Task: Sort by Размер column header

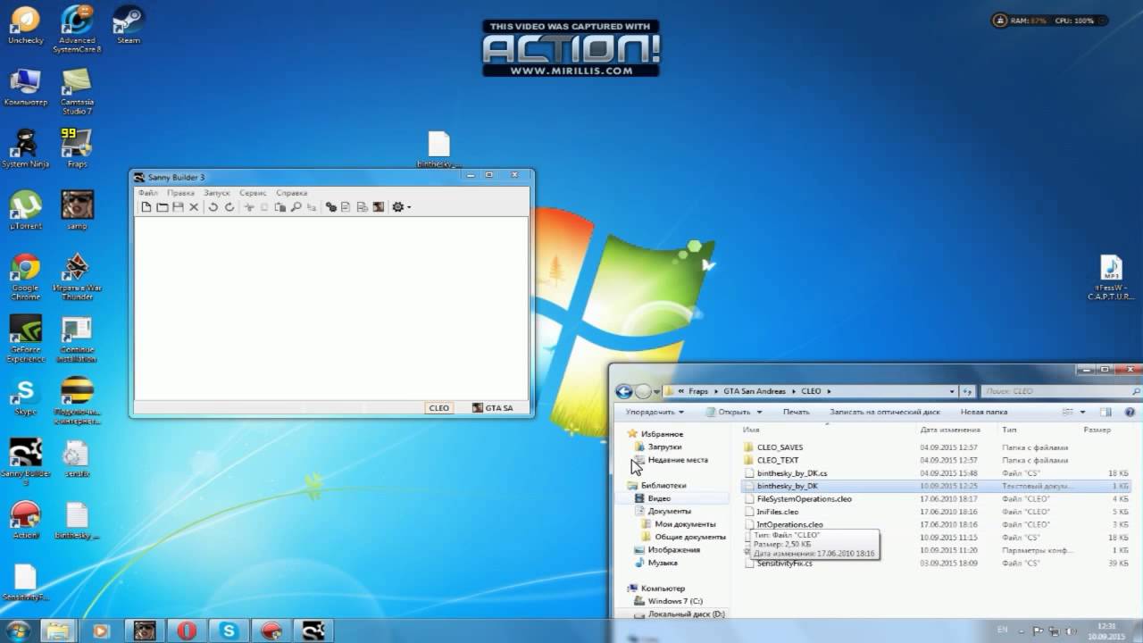Action: (x=1097, y=430)
